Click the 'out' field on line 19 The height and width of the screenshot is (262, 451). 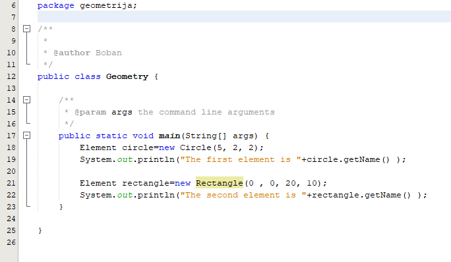point(125,159)
